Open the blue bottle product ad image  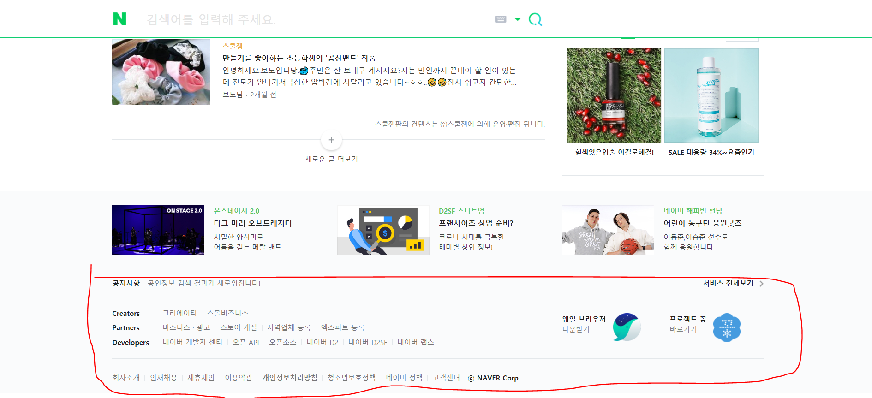(711, 95)
